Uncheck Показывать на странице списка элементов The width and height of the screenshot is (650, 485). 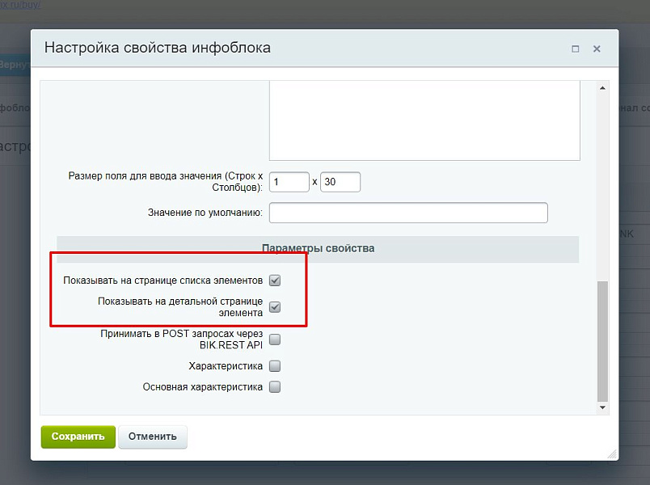[275, 280]
